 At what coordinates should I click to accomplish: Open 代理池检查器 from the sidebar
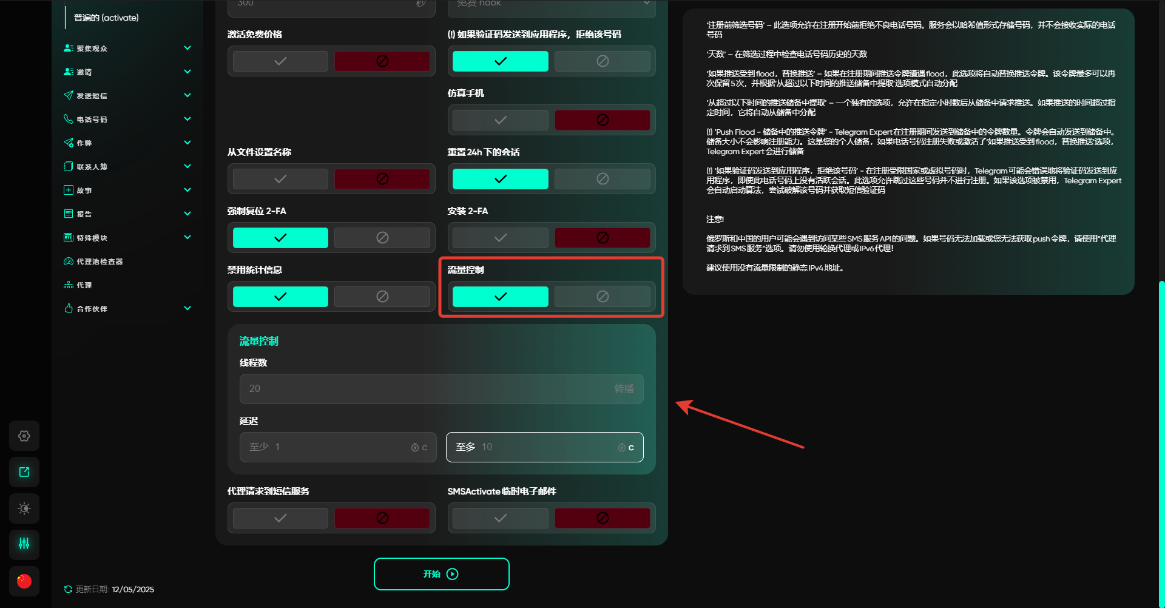pos(100,262)
